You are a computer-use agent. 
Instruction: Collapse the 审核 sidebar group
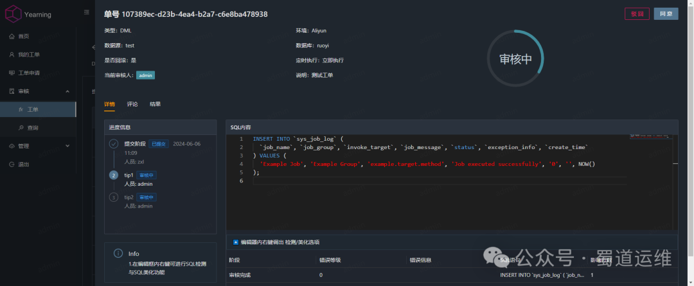click(38, 91)
